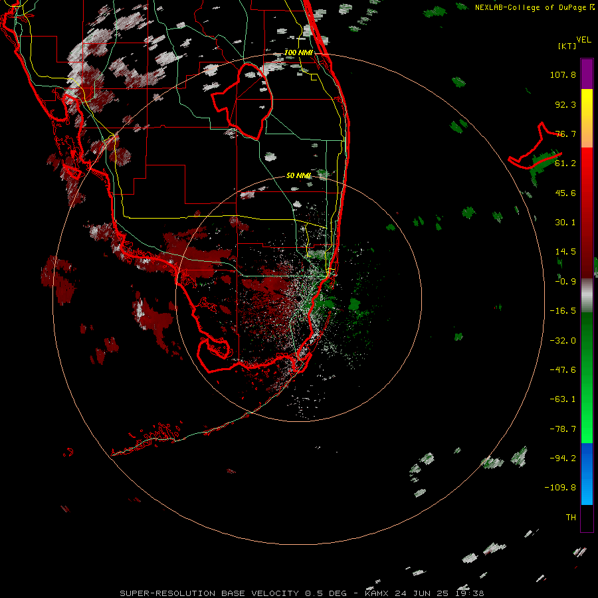The image size is (598, 598).
Task: Click the TH legend label
Action: [x=571, y=518]
